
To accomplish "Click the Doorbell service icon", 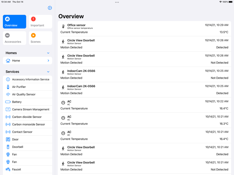I will [8, 147].
